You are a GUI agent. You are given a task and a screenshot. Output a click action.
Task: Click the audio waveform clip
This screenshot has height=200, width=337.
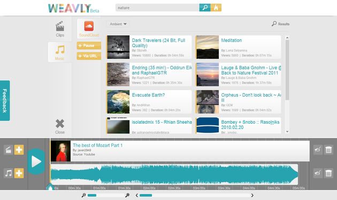[x=174, y=174]
